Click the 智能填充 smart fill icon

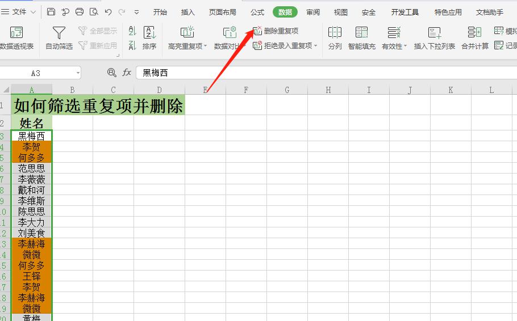tap(362, 38)
